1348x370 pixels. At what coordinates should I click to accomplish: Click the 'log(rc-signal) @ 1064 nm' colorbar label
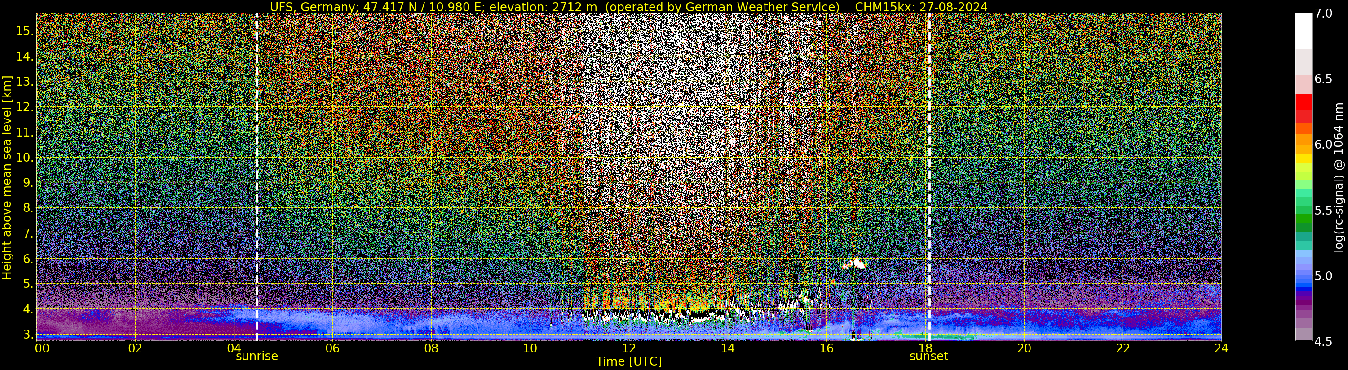click(x=1339, y=177)
